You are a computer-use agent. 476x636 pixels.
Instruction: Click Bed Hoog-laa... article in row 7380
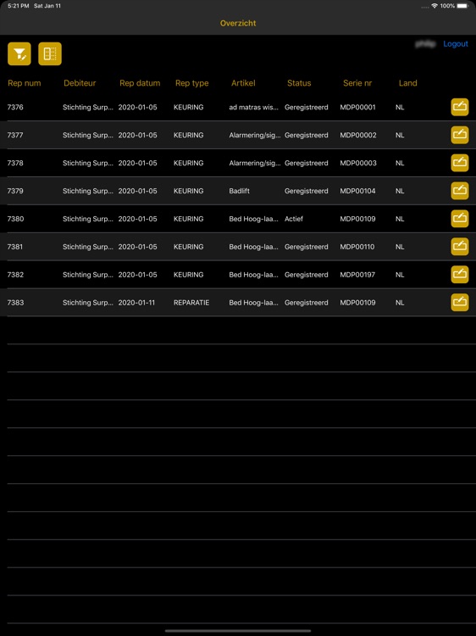pyautogui.click(x=253, y=219)
